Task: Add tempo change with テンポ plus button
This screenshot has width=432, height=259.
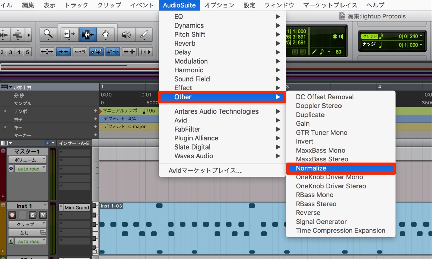Action: [x=95, y=111]
